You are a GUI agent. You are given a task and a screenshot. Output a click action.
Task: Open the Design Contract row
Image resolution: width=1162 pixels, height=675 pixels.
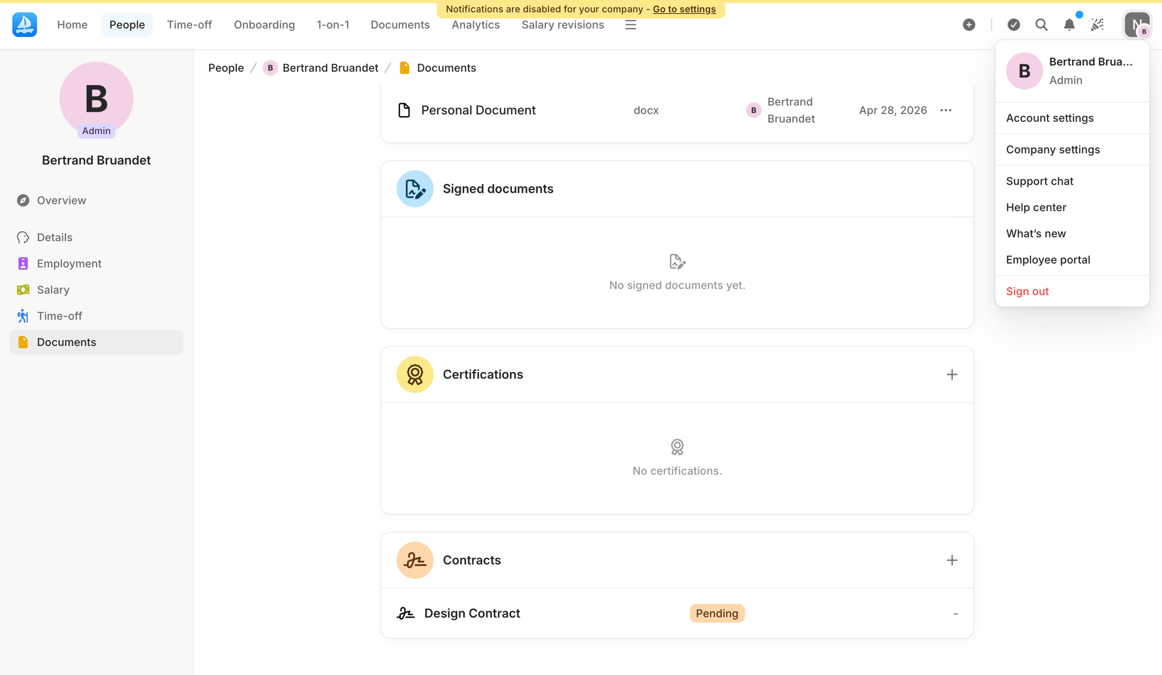click(677, 614)
